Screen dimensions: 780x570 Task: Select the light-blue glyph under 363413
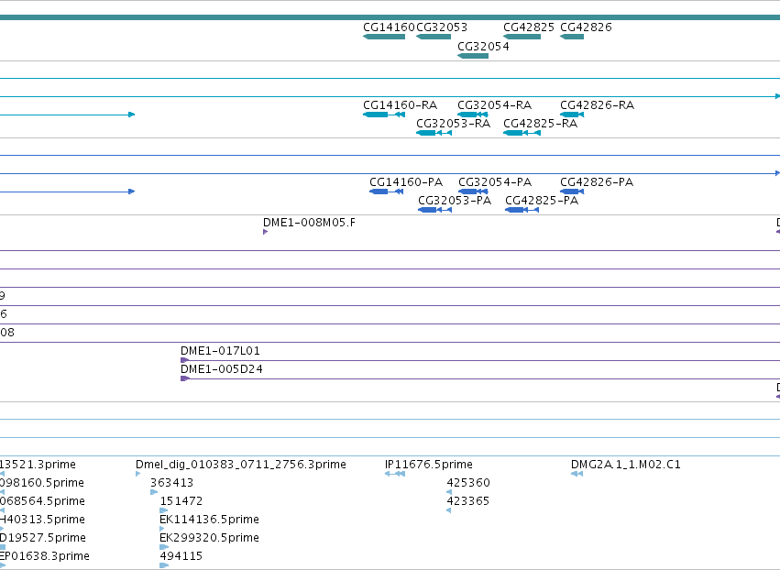tap(154, 492)
